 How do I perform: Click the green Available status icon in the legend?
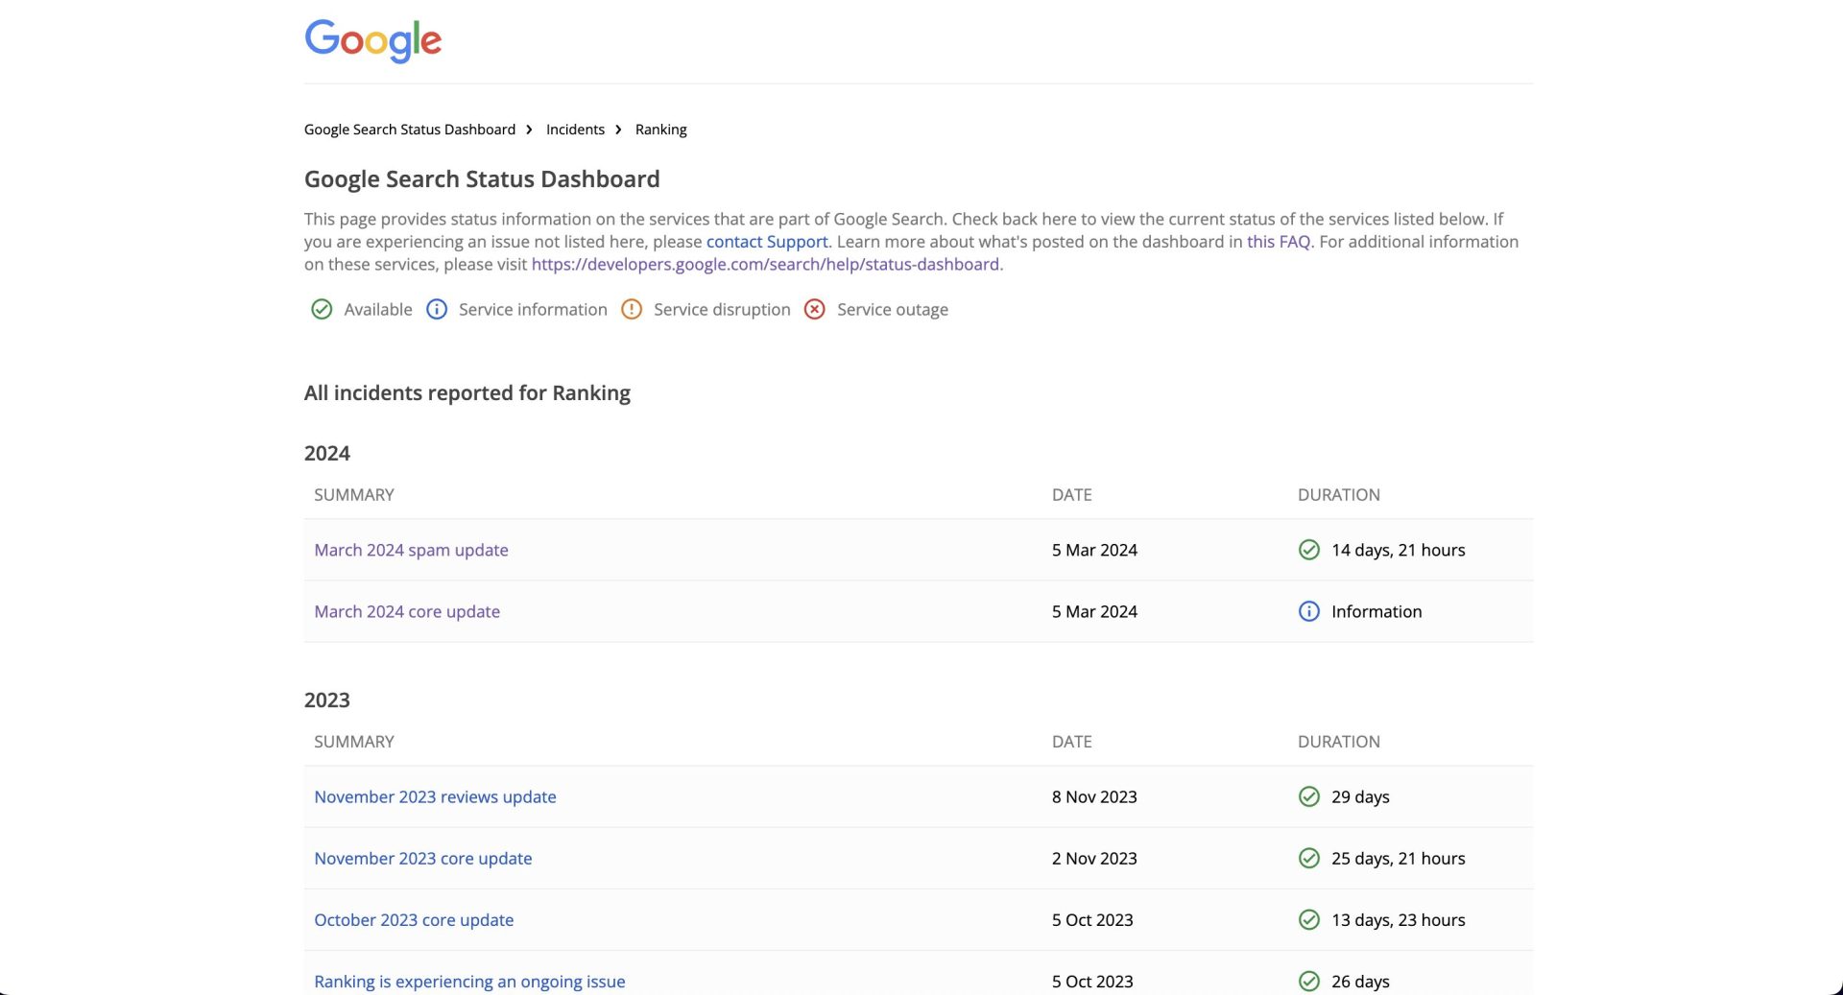(322, 309)
